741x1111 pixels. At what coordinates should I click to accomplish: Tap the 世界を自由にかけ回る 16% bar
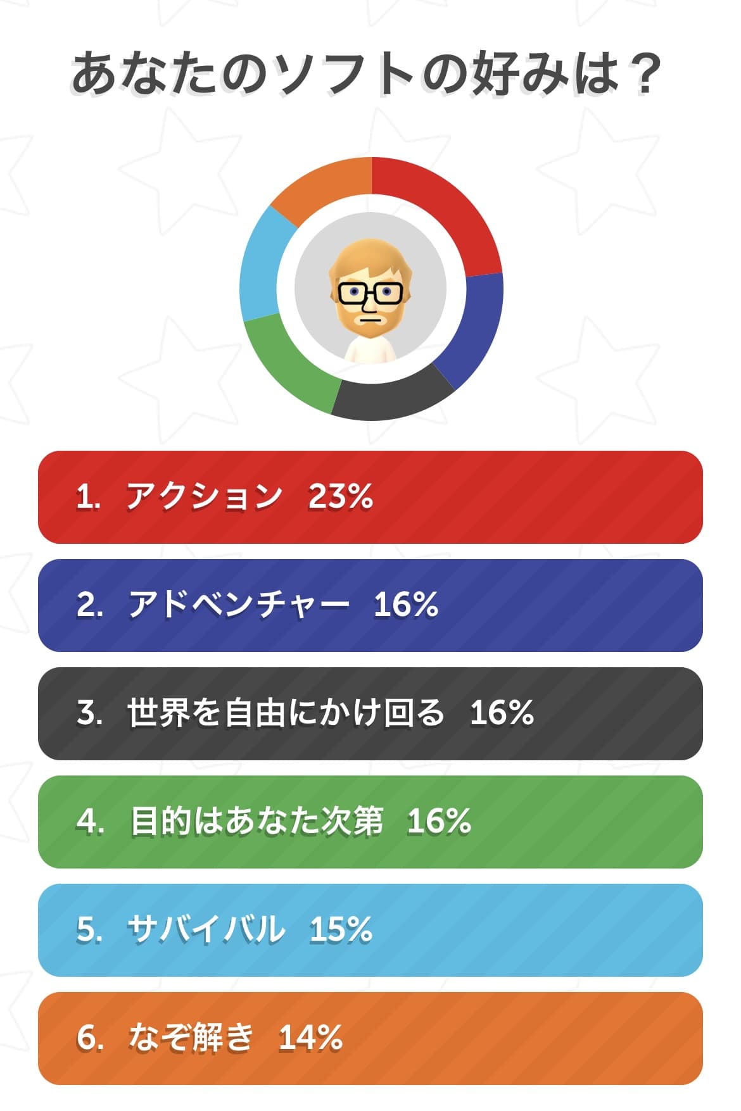[370, 713]
